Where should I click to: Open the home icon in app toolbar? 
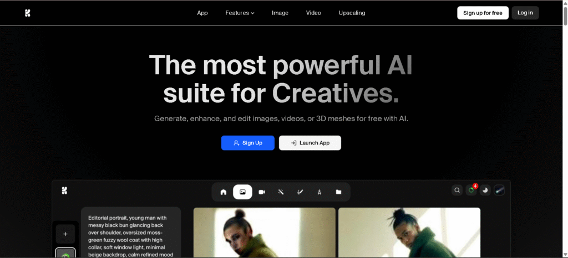coord(224,192)
